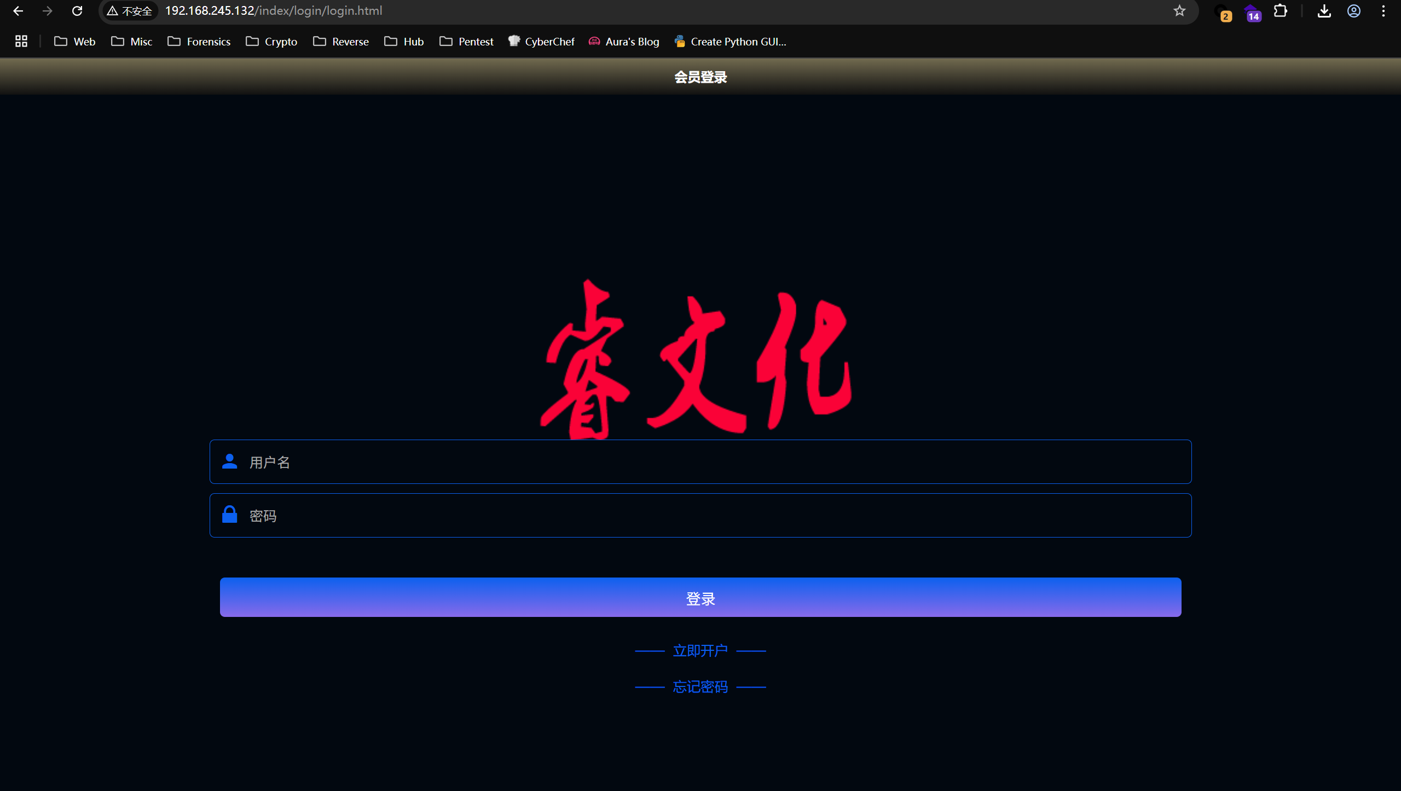This screenshot has width=1401, height=791.
Task: Open the extension with badge 2
Action: (1222, 12)
